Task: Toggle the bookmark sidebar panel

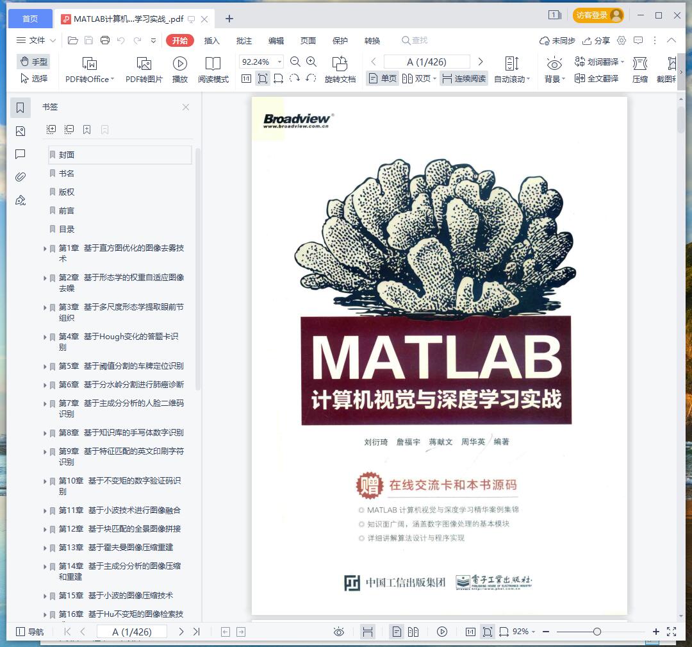Action: tap(21, 107)
